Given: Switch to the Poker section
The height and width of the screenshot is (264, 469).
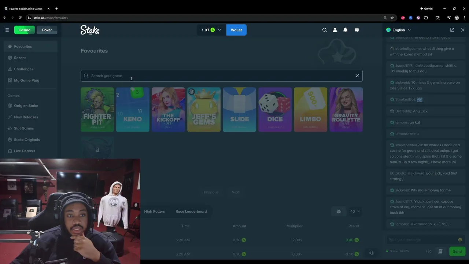Looking at the screenshot, I should tap(47, 30).
